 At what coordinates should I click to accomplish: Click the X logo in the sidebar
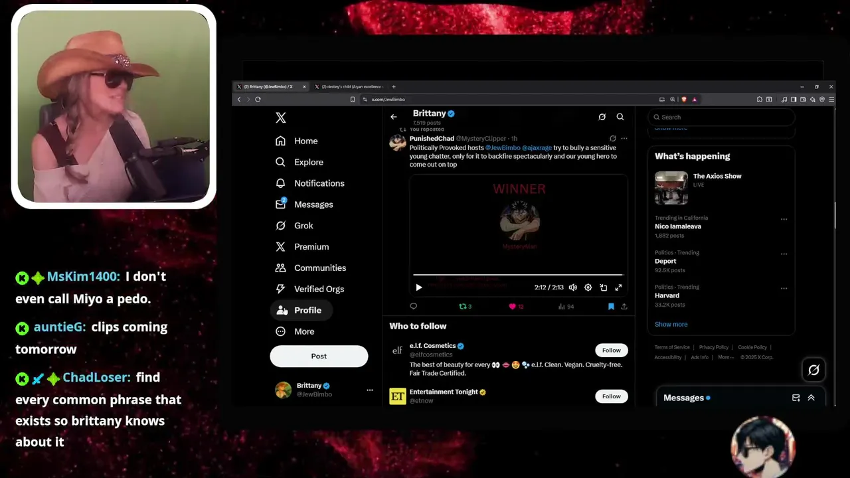pos(281,118)
